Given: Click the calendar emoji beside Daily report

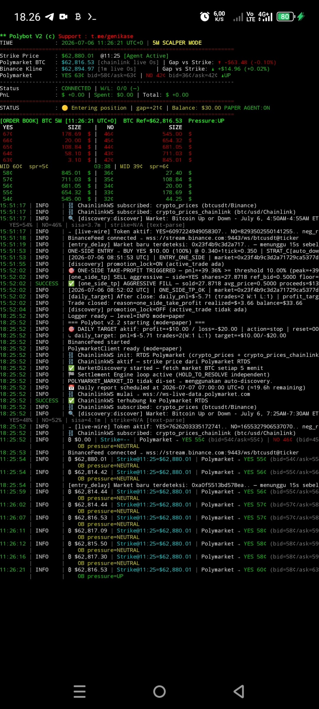Looking at the screenshot, I should pyautogui.click(x=71, y=387).
